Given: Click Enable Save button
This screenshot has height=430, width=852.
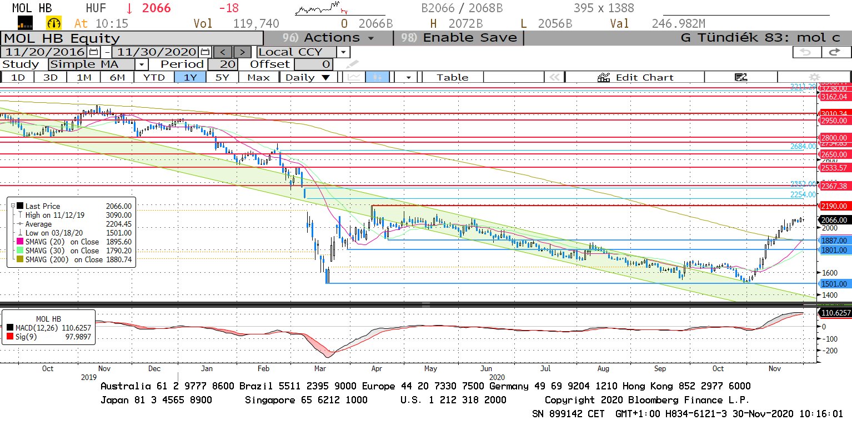Looking at the screenshot, I should [x=459, y=38].
